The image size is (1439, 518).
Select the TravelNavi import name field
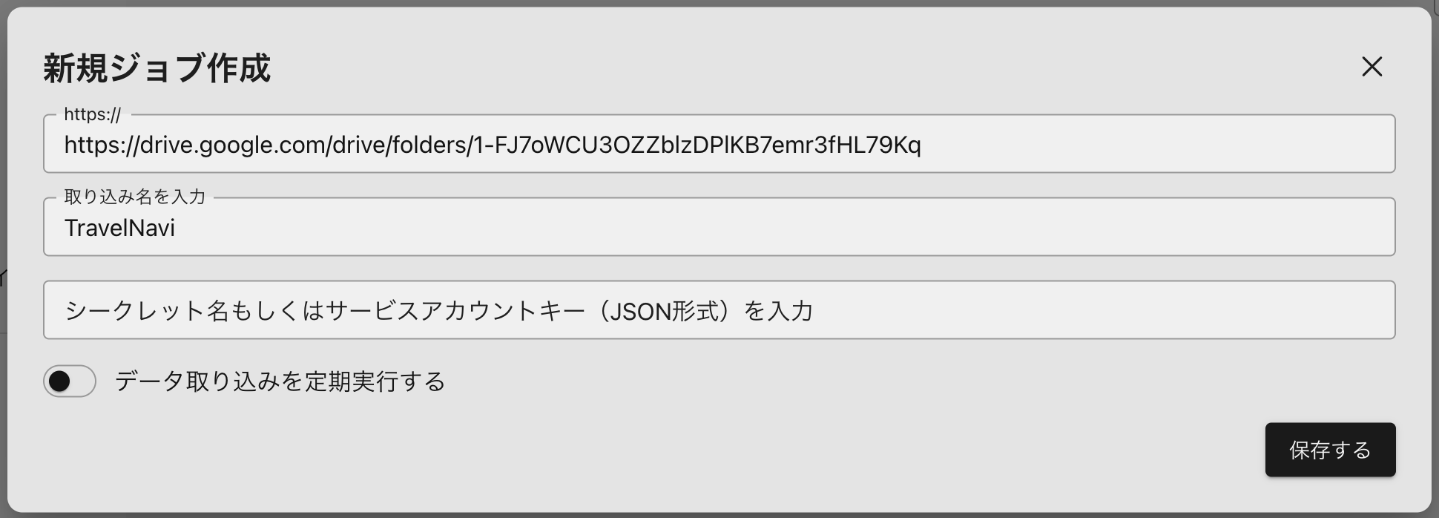[x=719, y=228]
